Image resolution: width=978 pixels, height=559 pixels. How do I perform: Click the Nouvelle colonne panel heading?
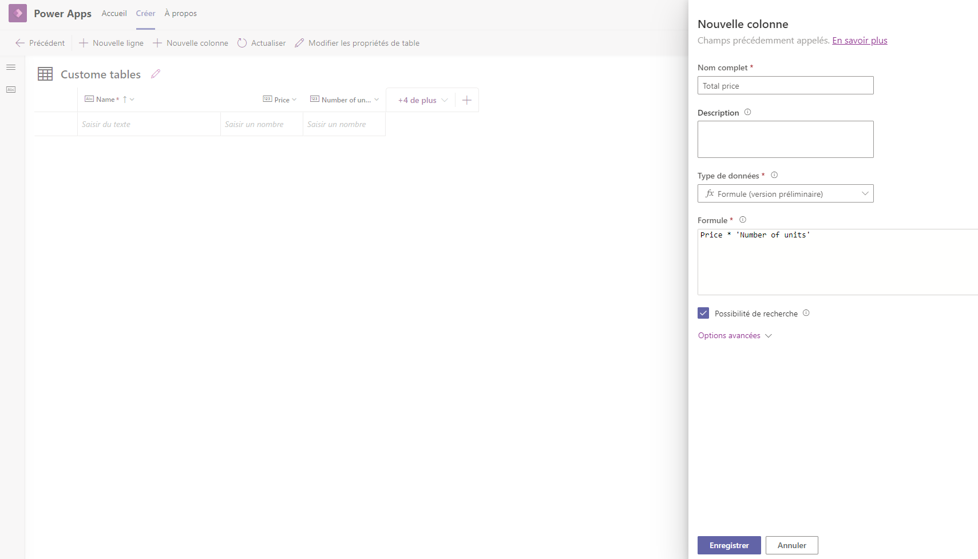pyautogui.click(x=743, y=24)
